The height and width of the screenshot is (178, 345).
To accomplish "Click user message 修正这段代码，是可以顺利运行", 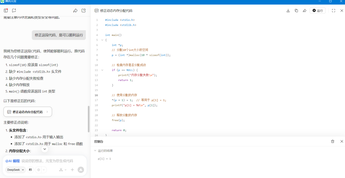I will tap(59, 35).
